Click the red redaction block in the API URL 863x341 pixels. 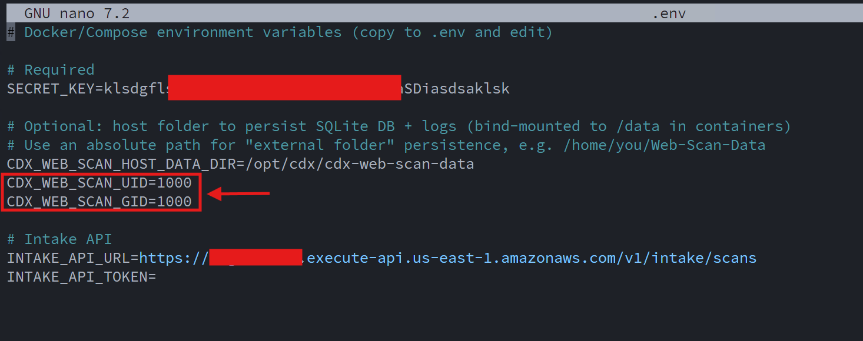(255, 257)
